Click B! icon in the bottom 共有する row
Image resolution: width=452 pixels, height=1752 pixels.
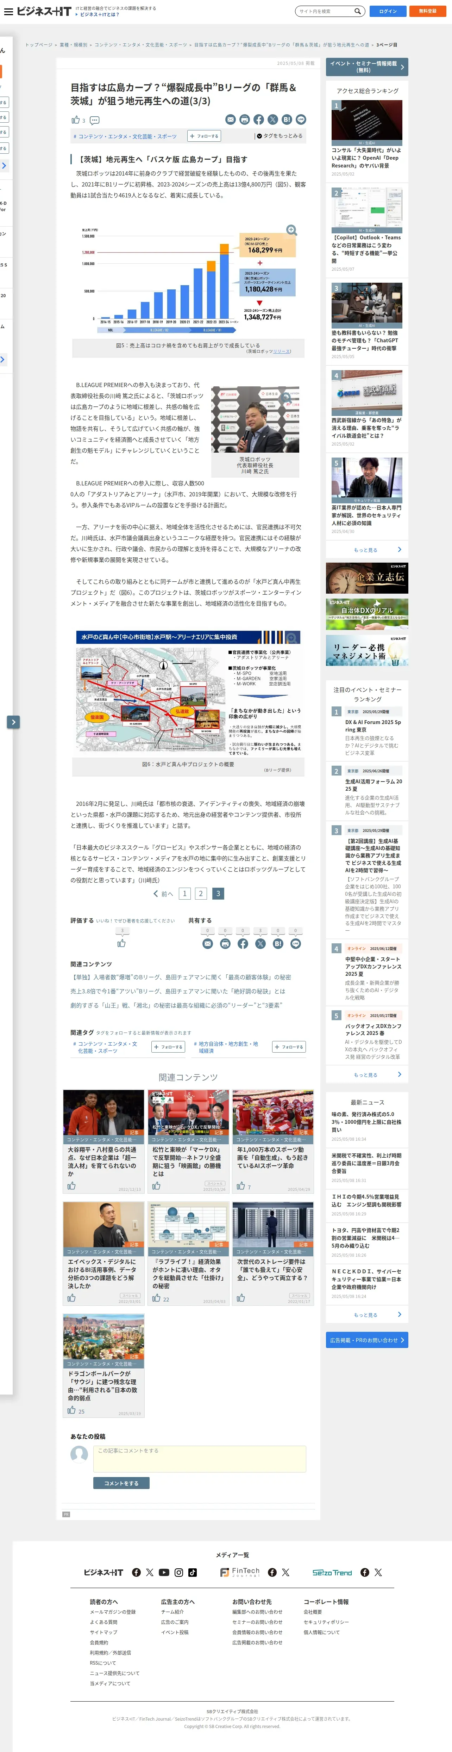278,944
